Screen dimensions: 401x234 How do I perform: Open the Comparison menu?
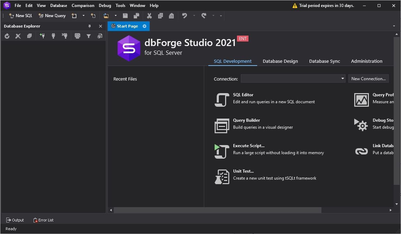click(x=83, y=6)
